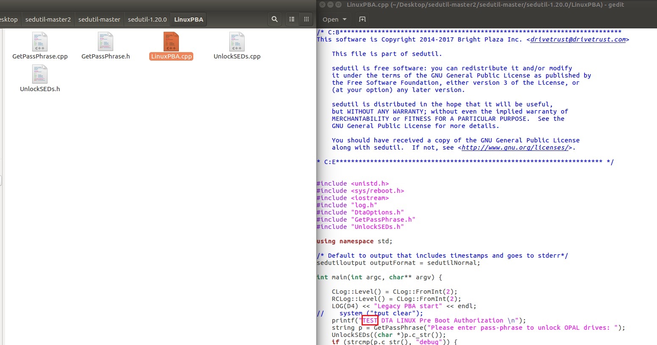Click the highlighted TEST text in the code
This screenshot has width=657, height=345.
pyautogui.click(x=369, y=320)
